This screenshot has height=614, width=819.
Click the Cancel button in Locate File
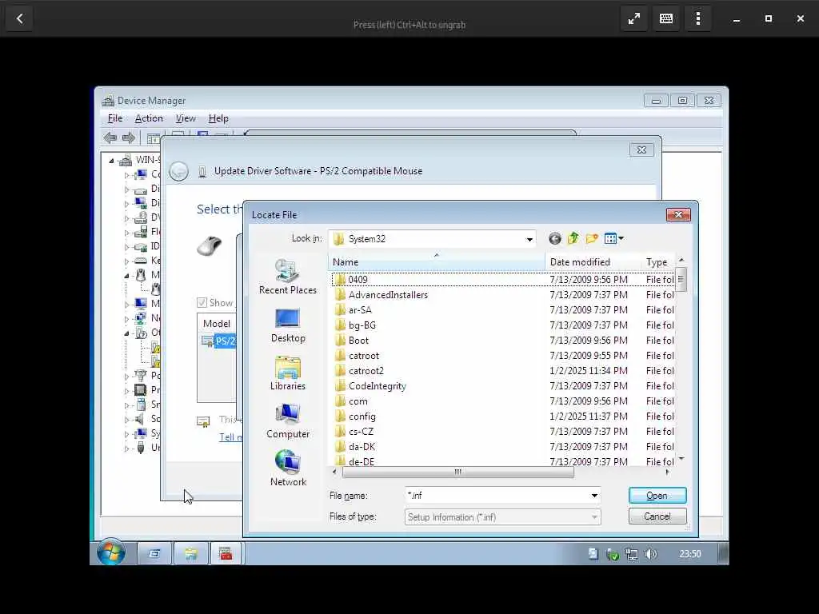(x=657, y=516)
